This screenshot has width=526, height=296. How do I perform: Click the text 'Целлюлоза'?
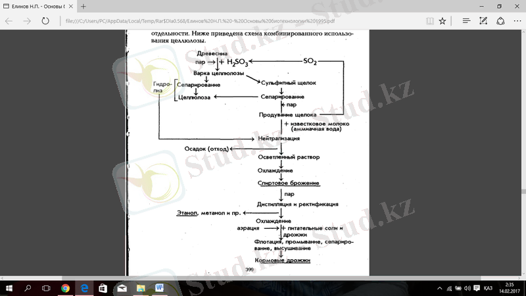pos(194,97)
